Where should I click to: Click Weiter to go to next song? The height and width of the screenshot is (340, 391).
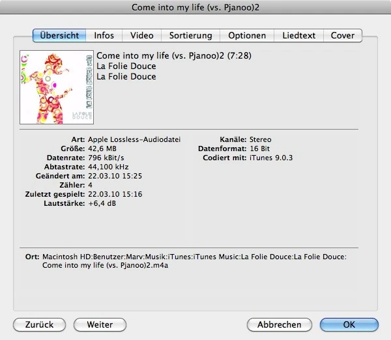coord(100,324)
